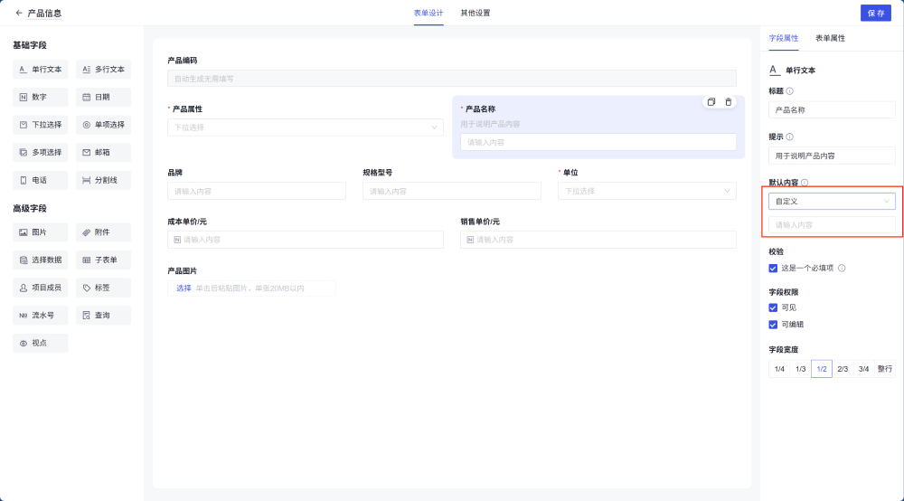The image size is (904, 501).
Task: Select the 流水号 advanced field
Action: pyautogui.click(x=40, y=316)
